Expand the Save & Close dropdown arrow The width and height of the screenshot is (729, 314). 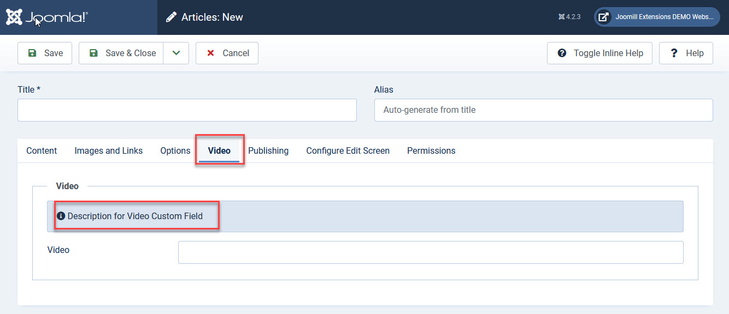(176, 53)
